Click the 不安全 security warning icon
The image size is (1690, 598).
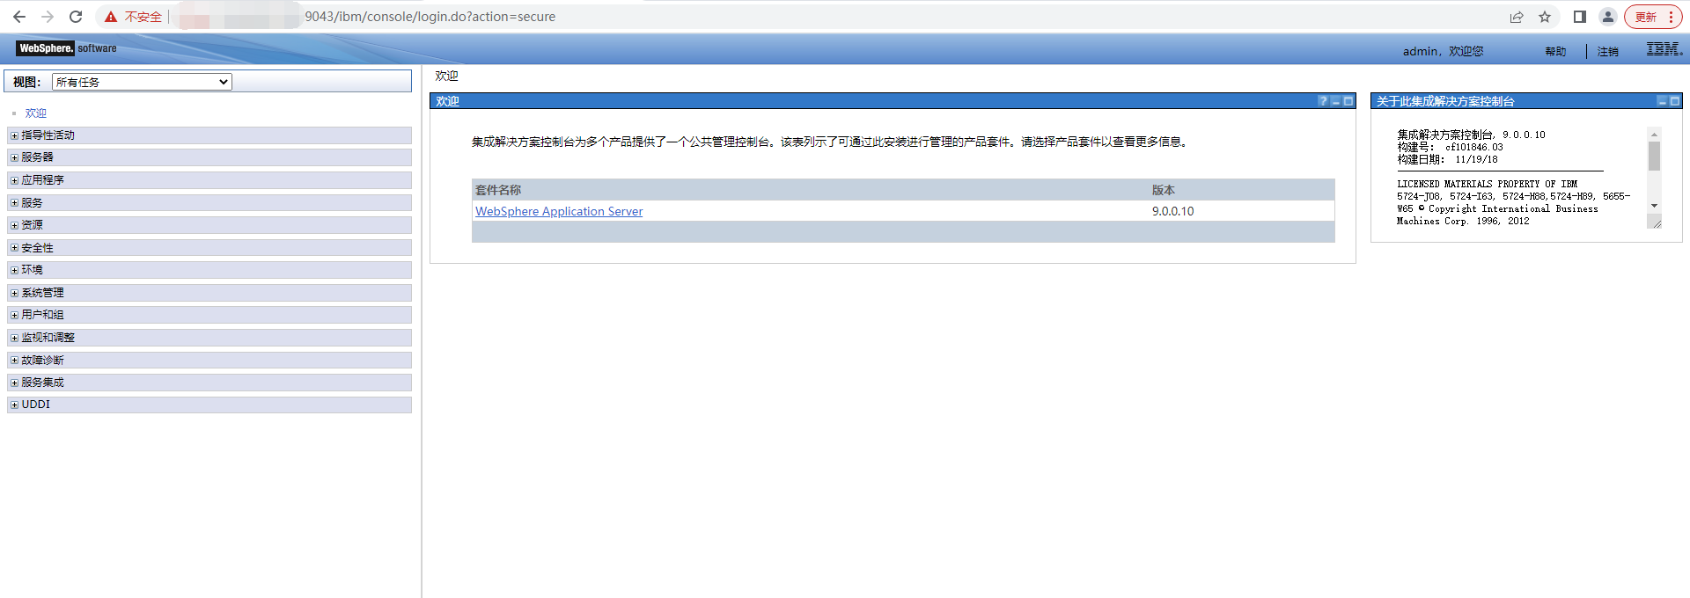click(x=111, y=17)
